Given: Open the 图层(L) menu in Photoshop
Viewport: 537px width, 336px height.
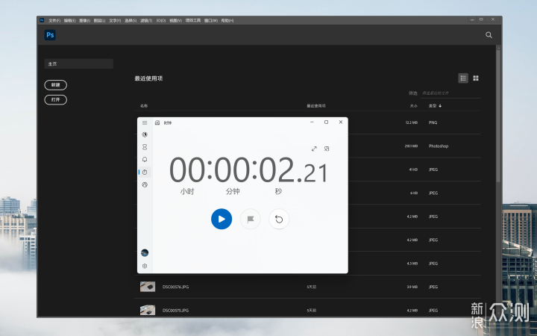Looking at the screenshot, I should point(99,21).
